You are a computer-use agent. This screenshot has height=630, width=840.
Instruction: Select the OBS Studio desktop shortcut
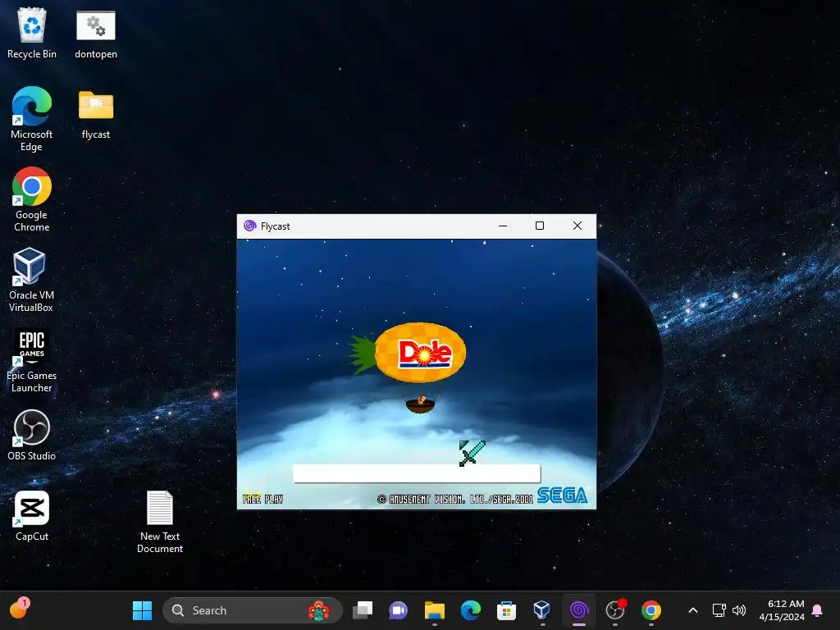tap(32, 435)
